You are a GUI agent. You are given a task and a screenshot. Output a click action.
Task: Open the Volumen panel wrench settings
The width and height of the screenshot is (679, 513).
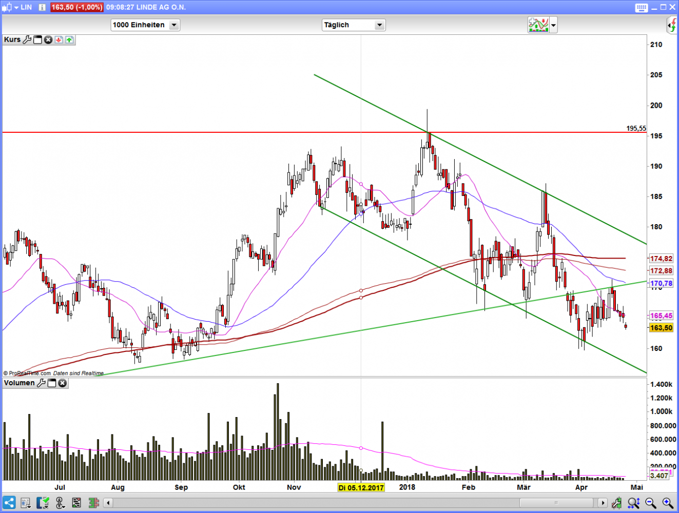click(41, 383)
